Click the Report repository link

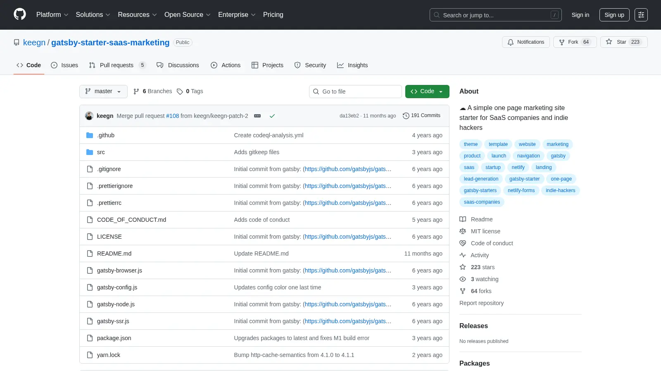click(x=481, y=303)
